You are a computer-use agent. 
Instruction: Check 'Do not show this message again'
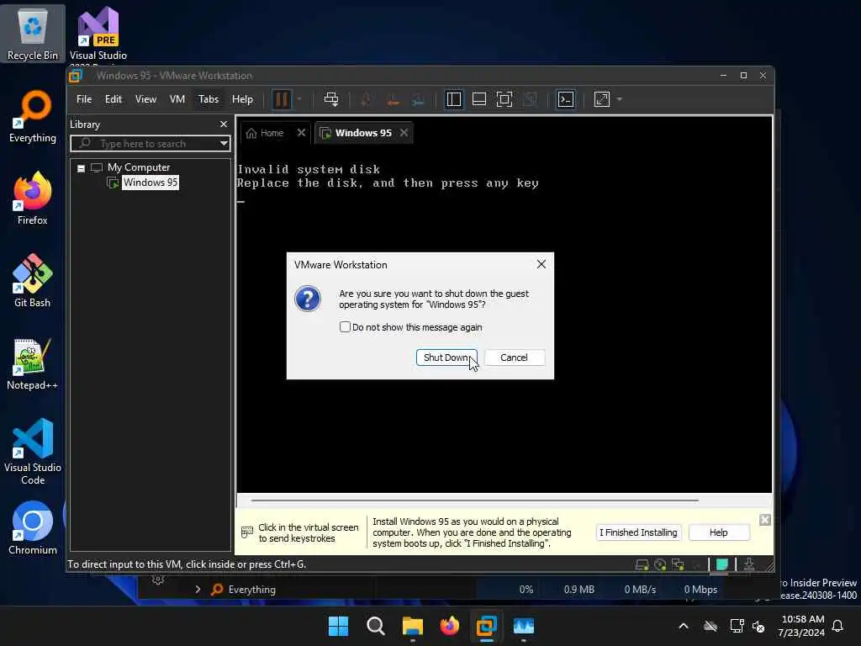[x=345, y=327]
